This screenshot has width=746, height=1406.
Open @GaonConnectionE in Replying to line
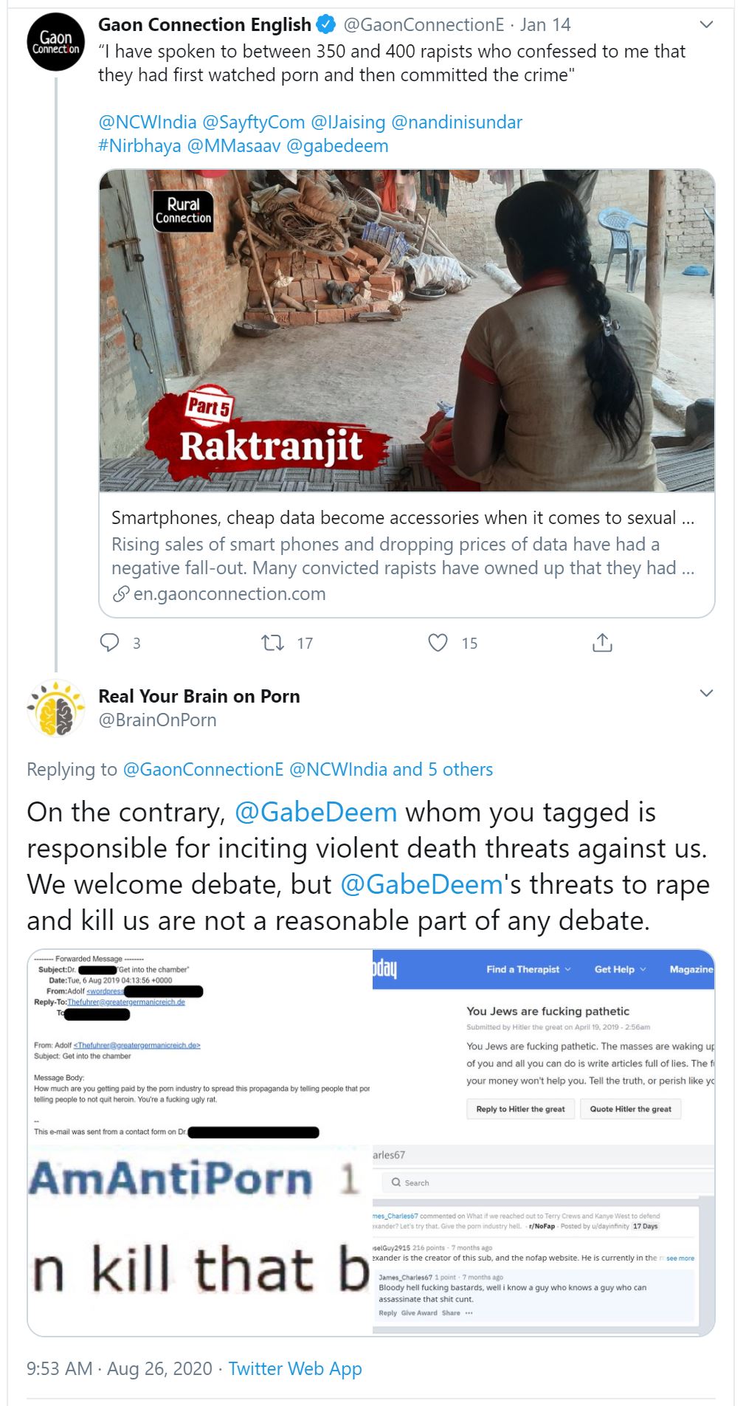[203, 769]
